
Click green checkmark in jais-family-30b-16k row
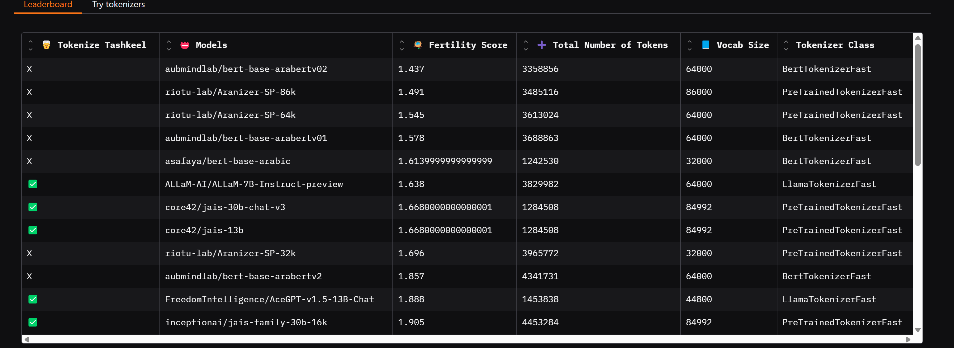coord(33,322)
